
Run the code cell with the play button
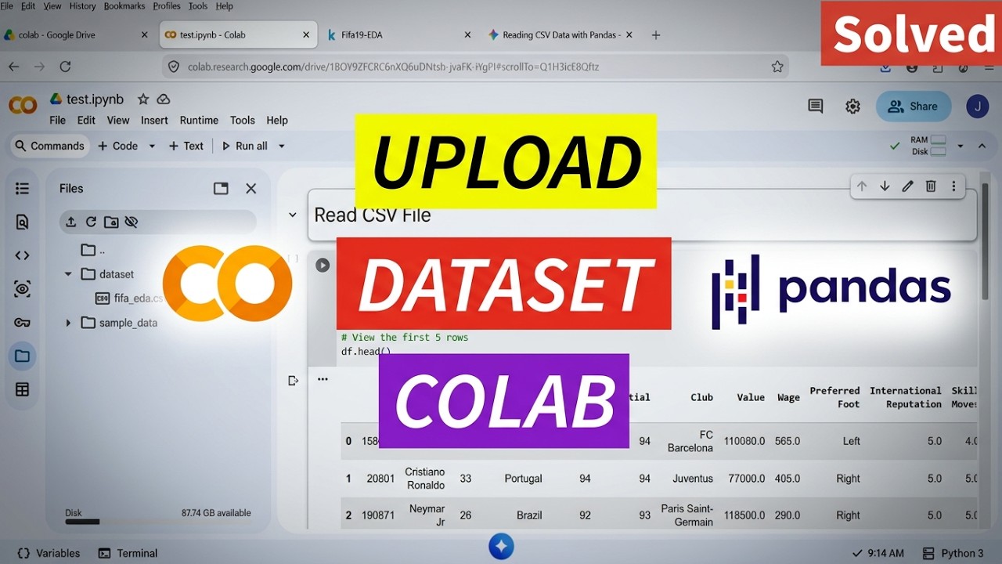click(323, 265)
